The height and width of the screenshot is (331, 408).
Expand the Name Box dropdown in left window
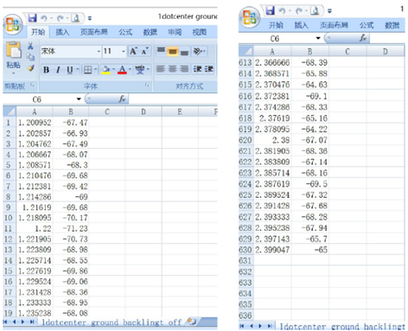click(79, 99)
